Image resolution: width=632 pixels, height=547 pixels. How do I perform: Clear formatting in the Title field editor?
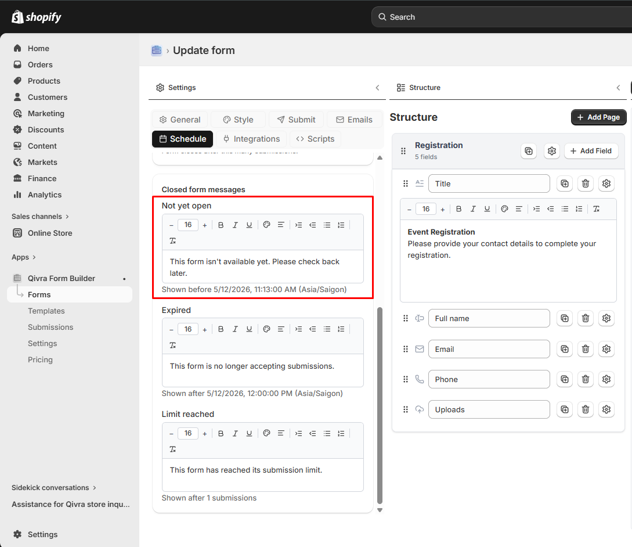pos(597,209)
